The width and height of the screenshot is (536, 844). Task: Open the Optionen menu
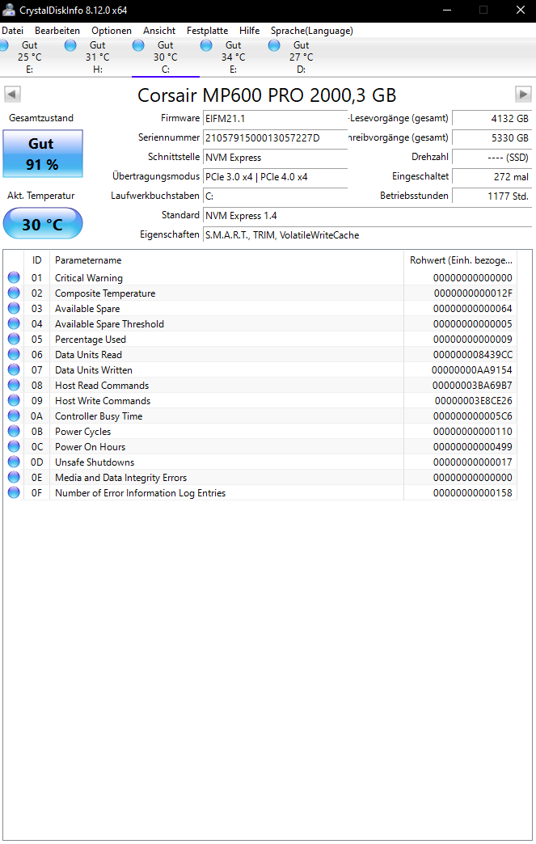click(x=112, y=31)
